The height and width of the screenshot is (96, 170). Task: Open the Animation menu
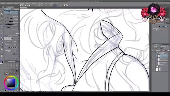pyautogui.click(x=22, y=3)
